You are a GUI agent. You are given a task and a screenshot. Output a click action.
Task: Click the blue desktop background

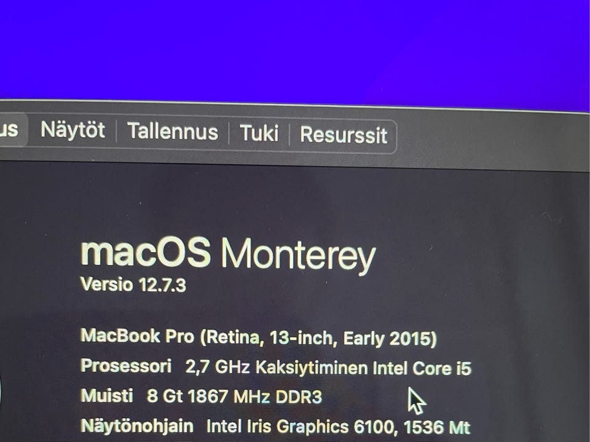(x=295, y=49)
